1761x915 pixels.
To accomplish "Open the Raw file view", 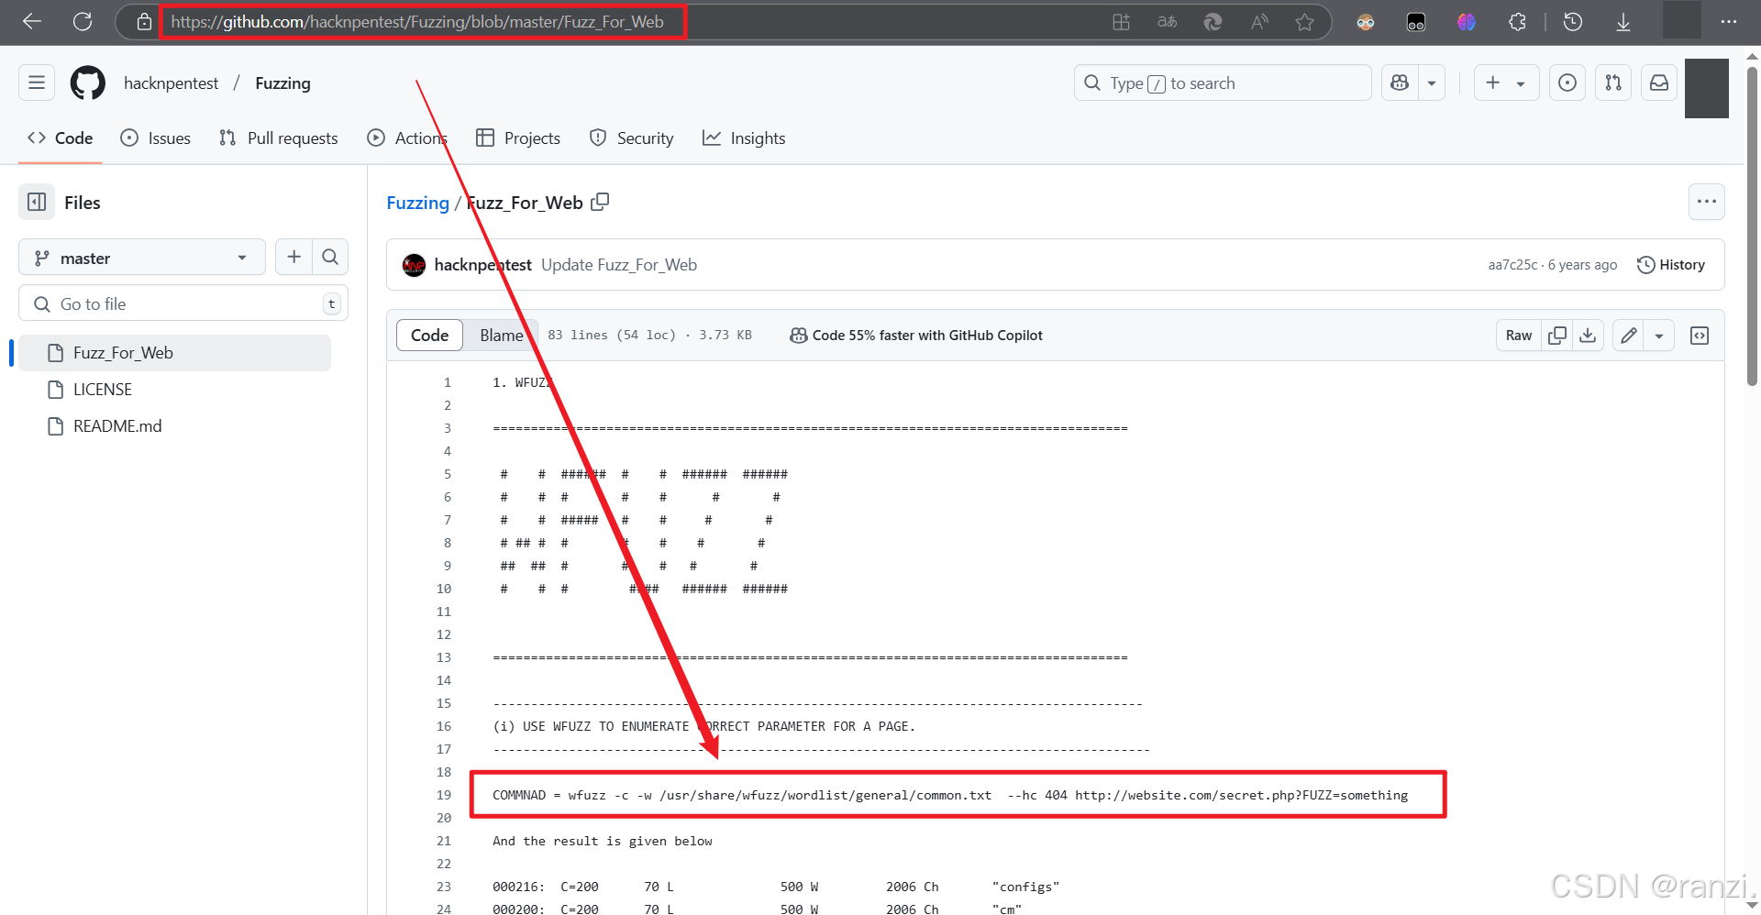I will (1519, 336).
